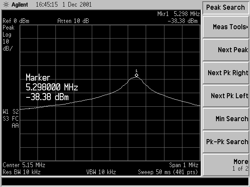Screen dimensions: 250x187
Task: Click the 'Peak' detector mode label
Action: point(9,28)
